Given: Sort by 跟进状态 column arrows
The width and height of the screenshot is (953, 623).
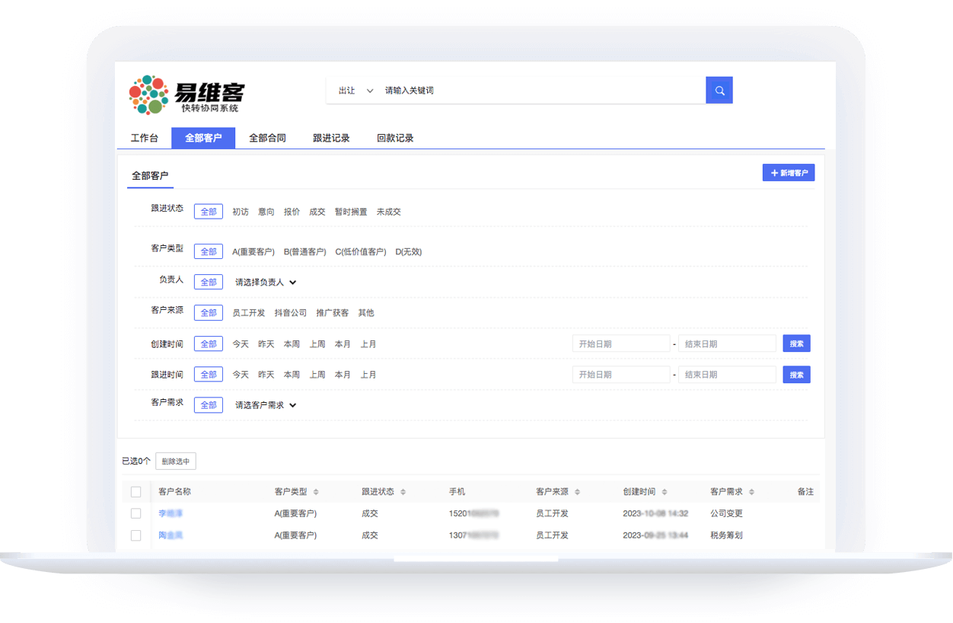Looking at the screenshot, I should pyautogui.click(x=403, y=492).
